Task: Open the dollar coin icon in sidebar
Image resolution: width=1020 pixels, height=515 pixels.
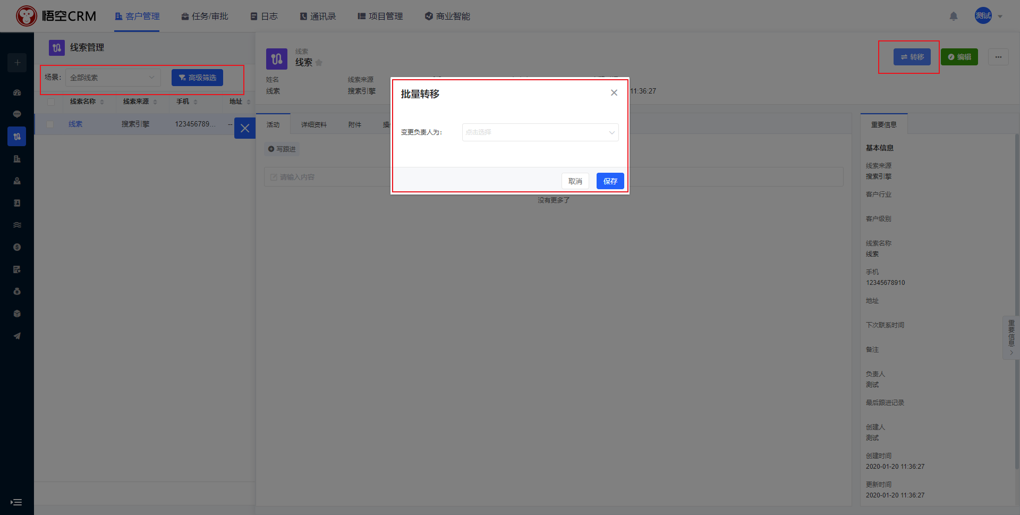Action: [17, 247]
